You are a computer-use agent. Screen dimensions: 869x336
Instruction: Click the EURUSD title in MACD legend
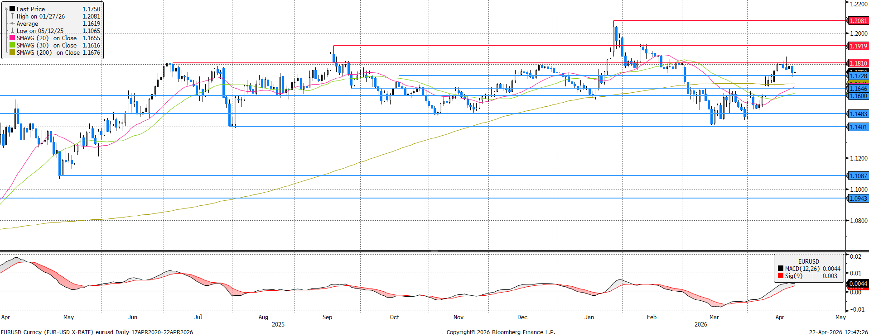tap(808, 261)
